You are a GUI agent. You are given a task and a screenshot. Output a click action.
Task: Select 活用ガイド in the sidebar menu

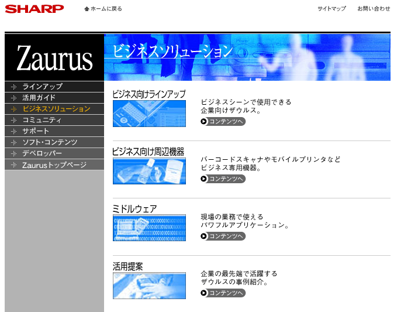39,98
